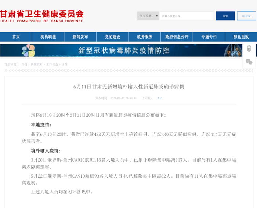This screenshot has height=208, width=257.
Task: Open 深化医改 navigation menu
Action: pyautogui.click(x=241, y=37)
